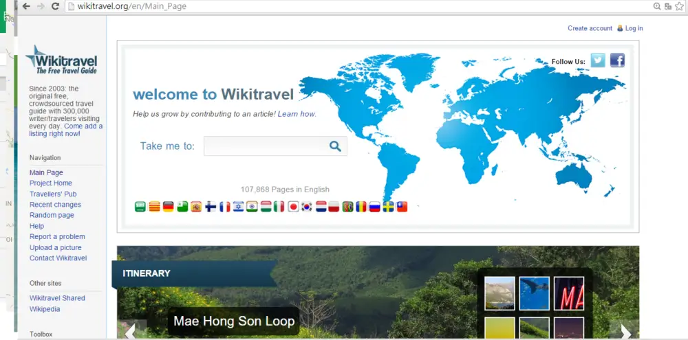The image size is (688, 340).
Task: Open Wikipedia under Other sites
Action: pyautogui.click(x=45, y=309)
